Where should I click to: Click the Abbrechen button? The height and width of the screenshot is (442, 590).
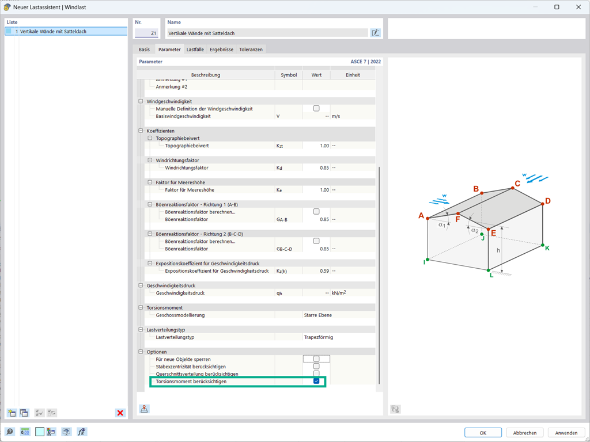[x=524, y=433]
